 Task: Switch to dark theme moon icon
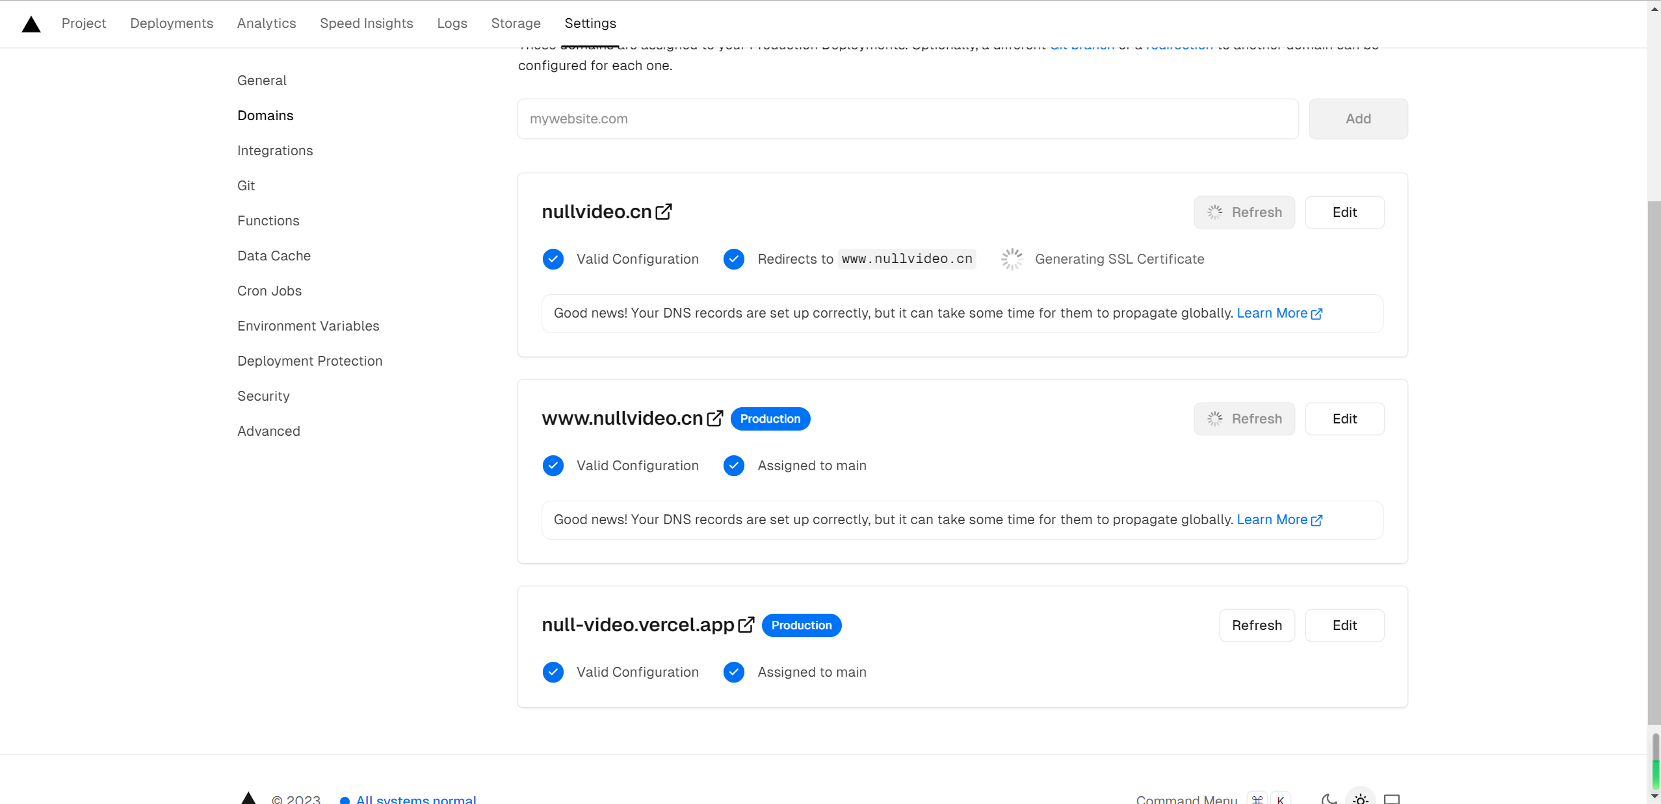click(1329, 799)
